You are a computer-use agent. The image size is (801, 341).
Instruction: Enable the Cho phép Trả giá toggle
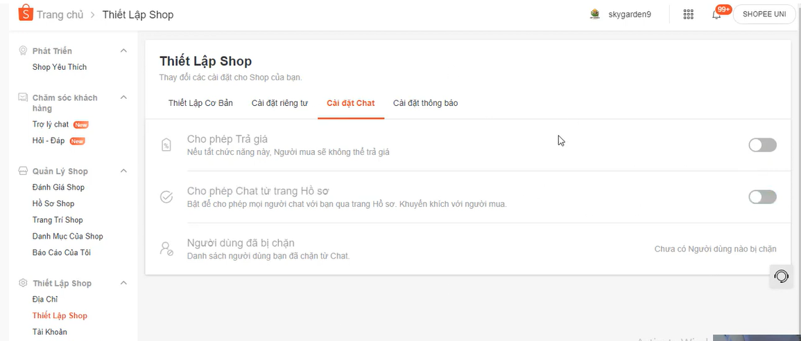click(x=762, y=145)
